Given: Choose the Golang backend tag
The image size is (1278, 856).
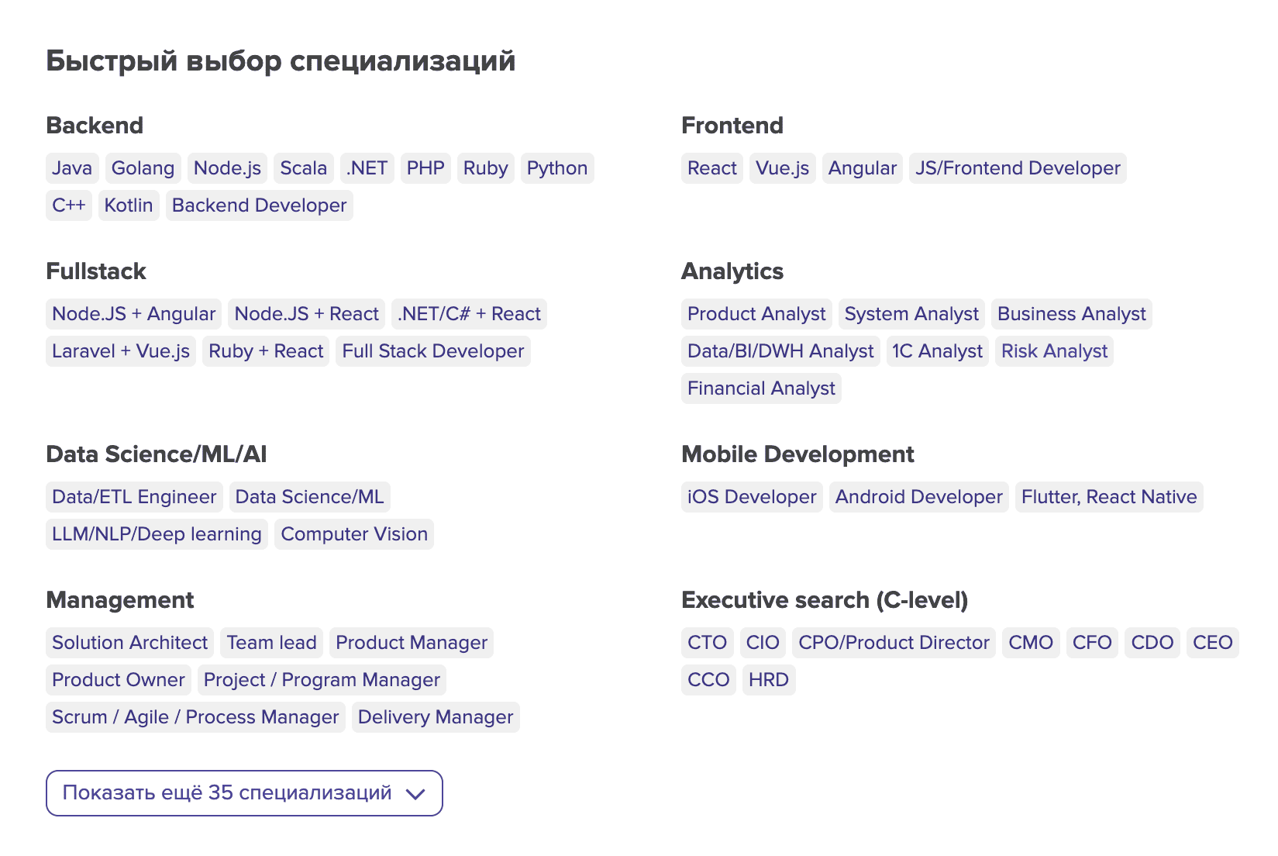Looking at the screenshot, I should (x=143, y=168).
